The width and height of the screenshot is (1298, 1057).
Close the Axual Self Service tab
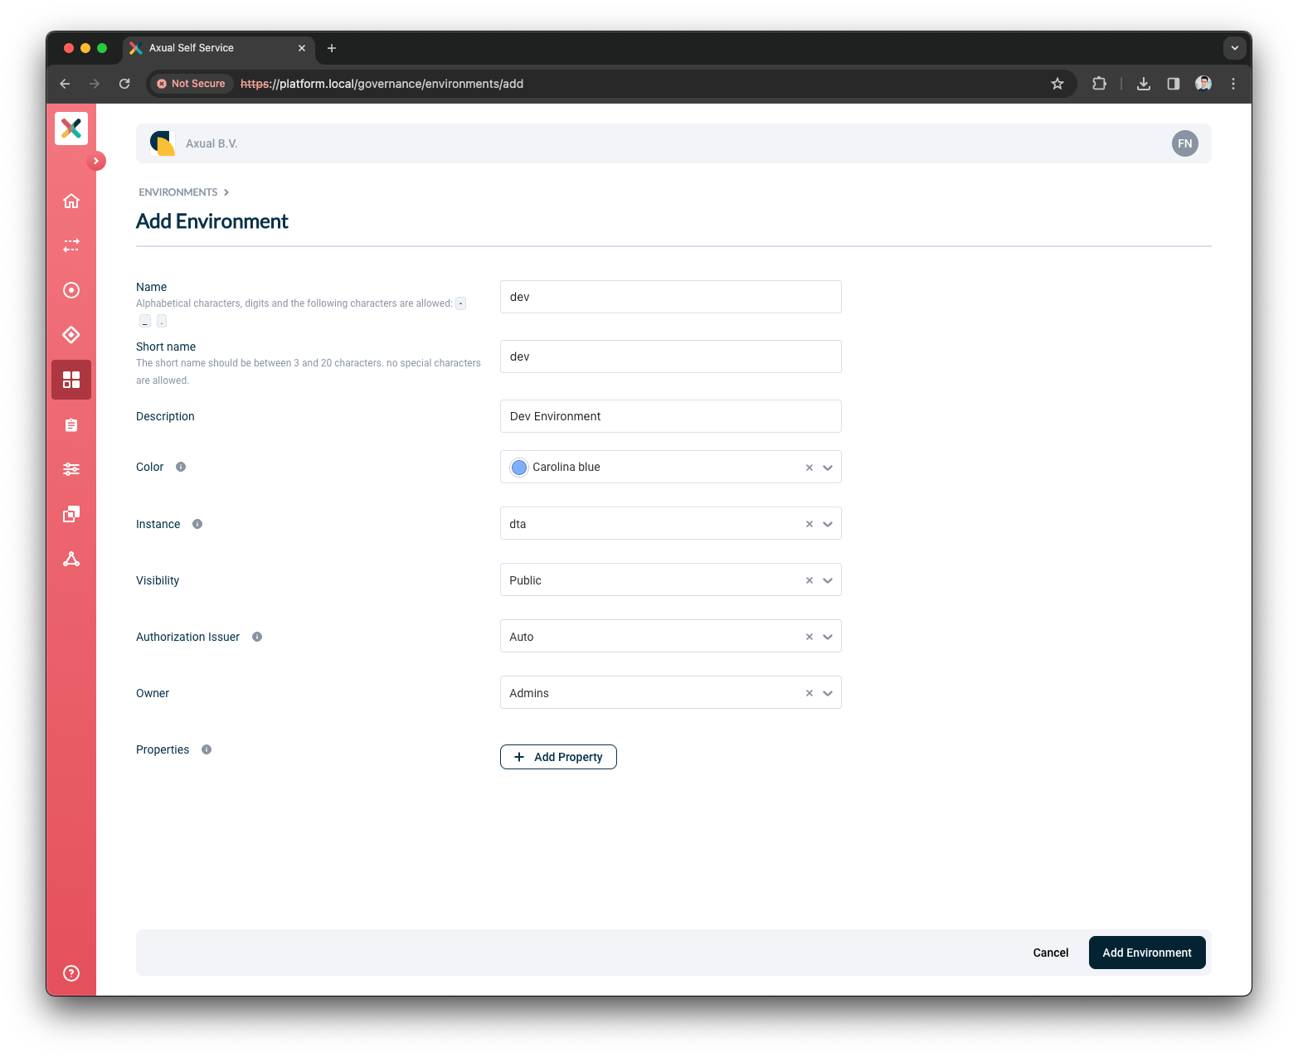[x=302, y=48]
